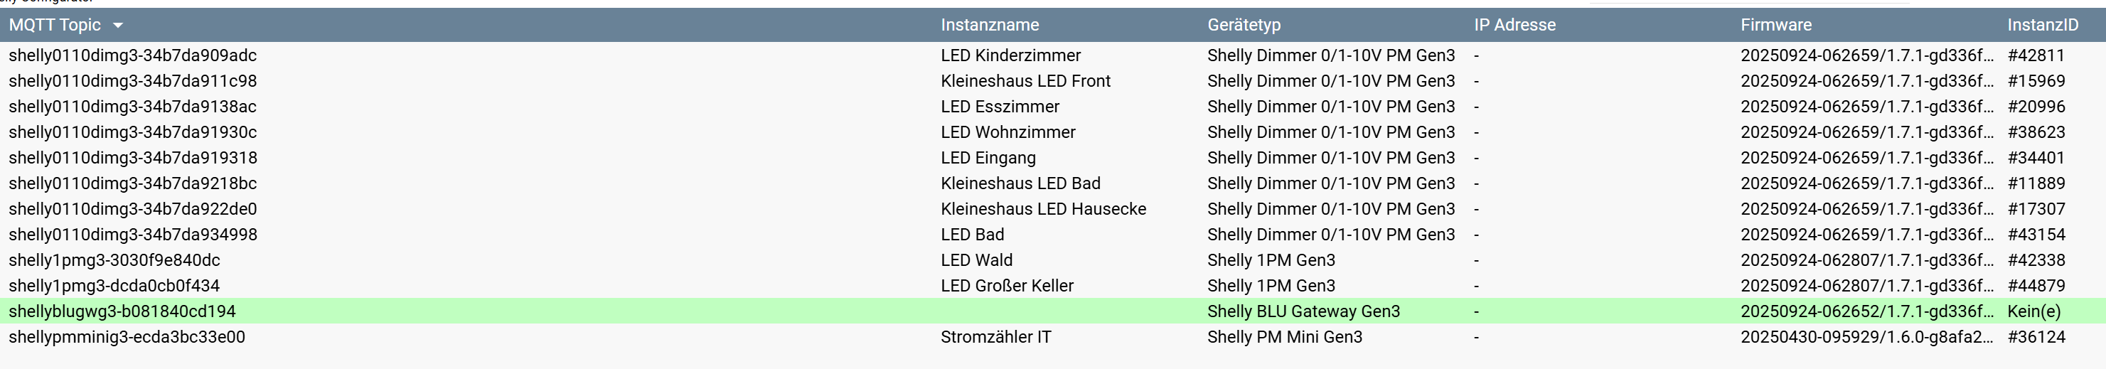This screenshot has width=2106, height=369.
Task: Click the Gerätetyp column header
Action: 1244,26
